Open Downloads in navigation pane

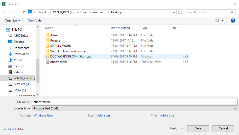pyautogui.click(x=21, y=54)
